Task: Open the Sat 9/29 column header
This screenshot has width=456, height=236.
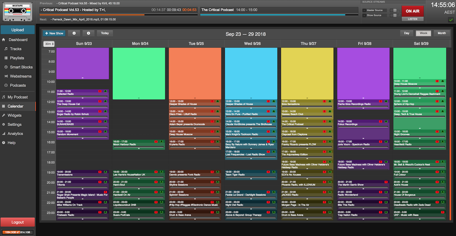Action: pyautogui.click(x=421, y=44)
